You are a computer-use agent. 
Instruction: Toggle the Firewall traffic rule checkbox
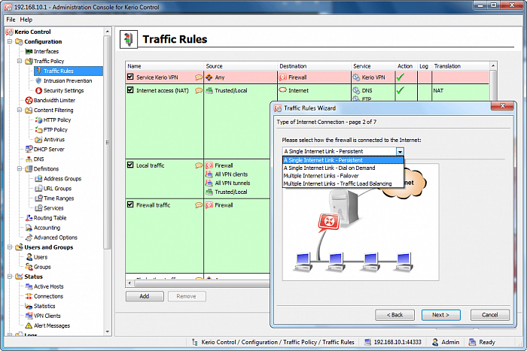pos(130,204)
